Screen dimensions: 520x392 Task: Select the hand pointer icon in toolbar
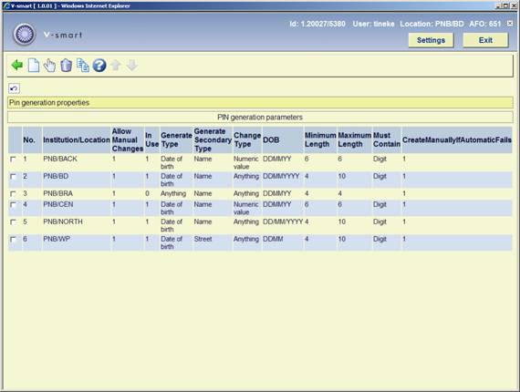click(x=49, y=66)
